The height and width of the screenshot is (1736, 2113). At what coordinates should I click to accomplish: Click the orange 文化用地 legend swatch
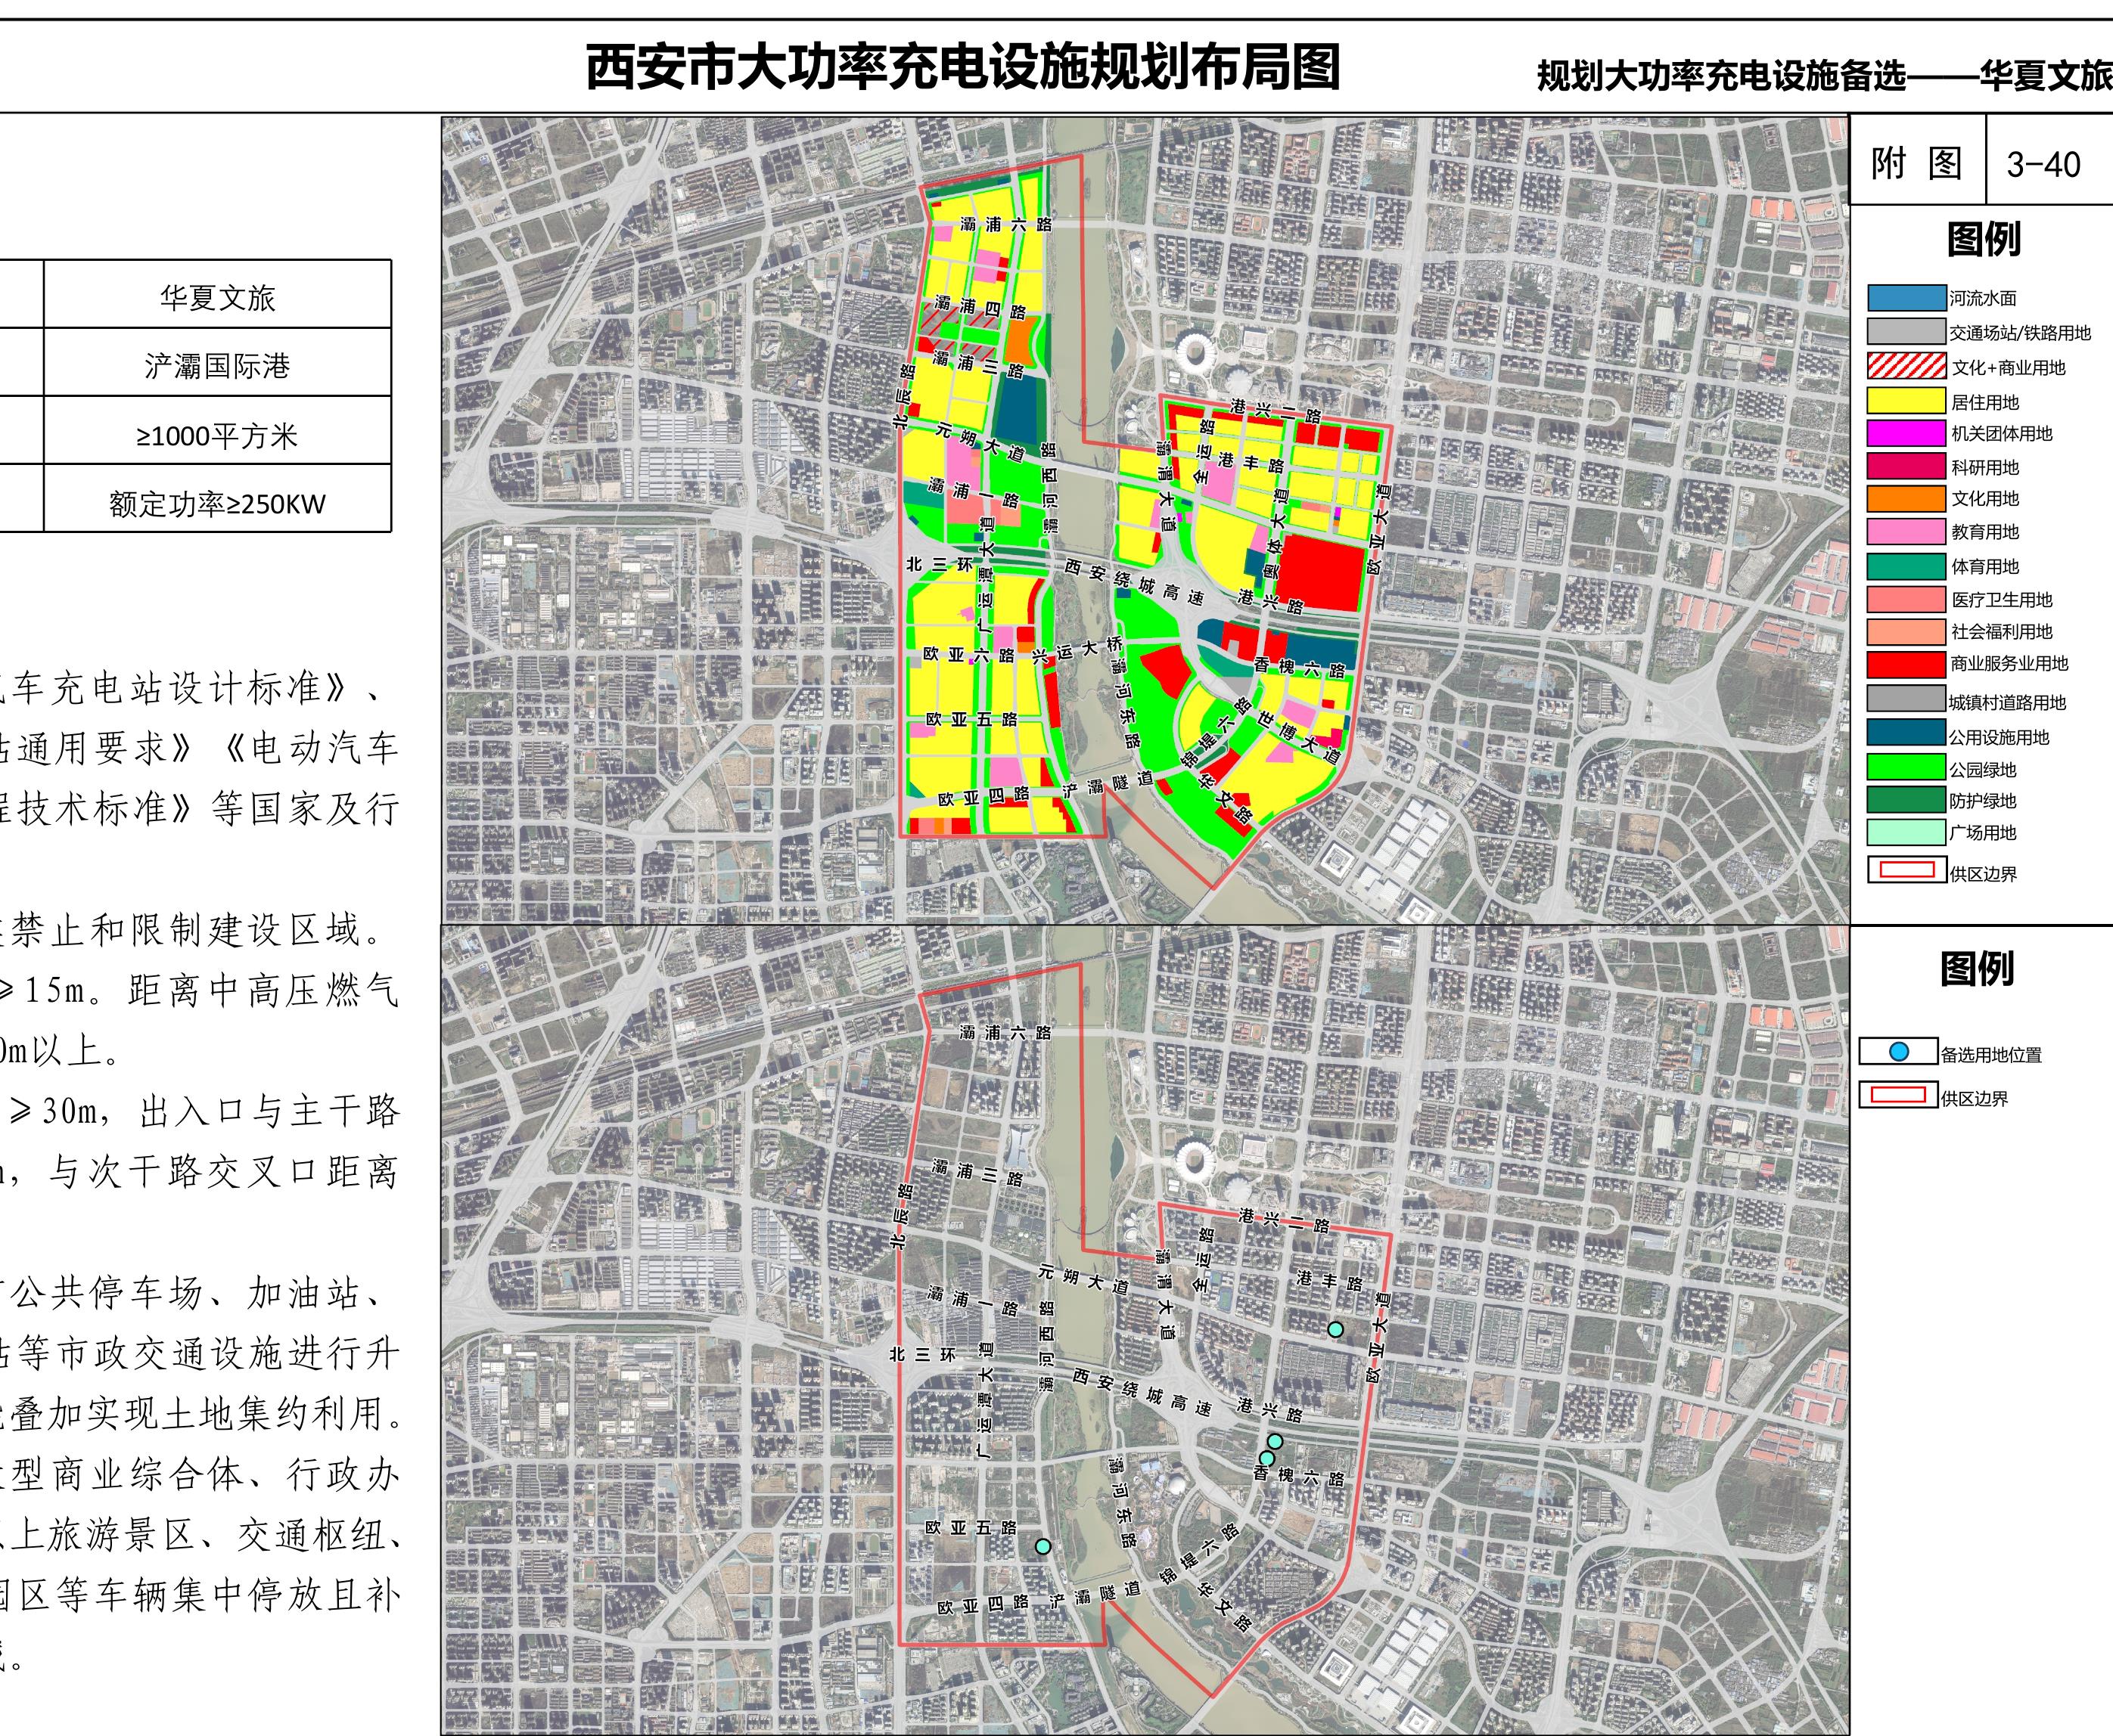1906,498
